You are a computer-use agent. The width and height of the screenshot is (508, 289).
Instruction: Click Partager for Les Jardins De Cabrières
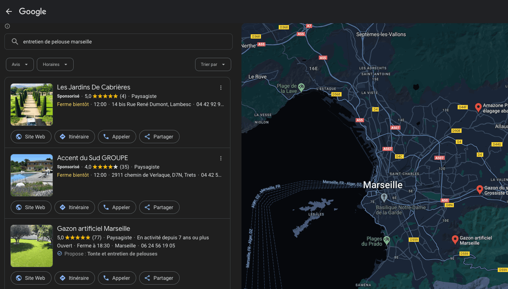tap(159, 137)
